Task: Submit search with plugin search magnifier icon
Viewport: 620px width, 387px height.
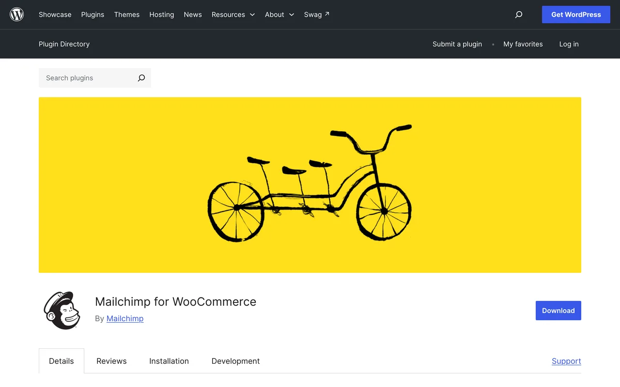Action: [x=141, y=78]
